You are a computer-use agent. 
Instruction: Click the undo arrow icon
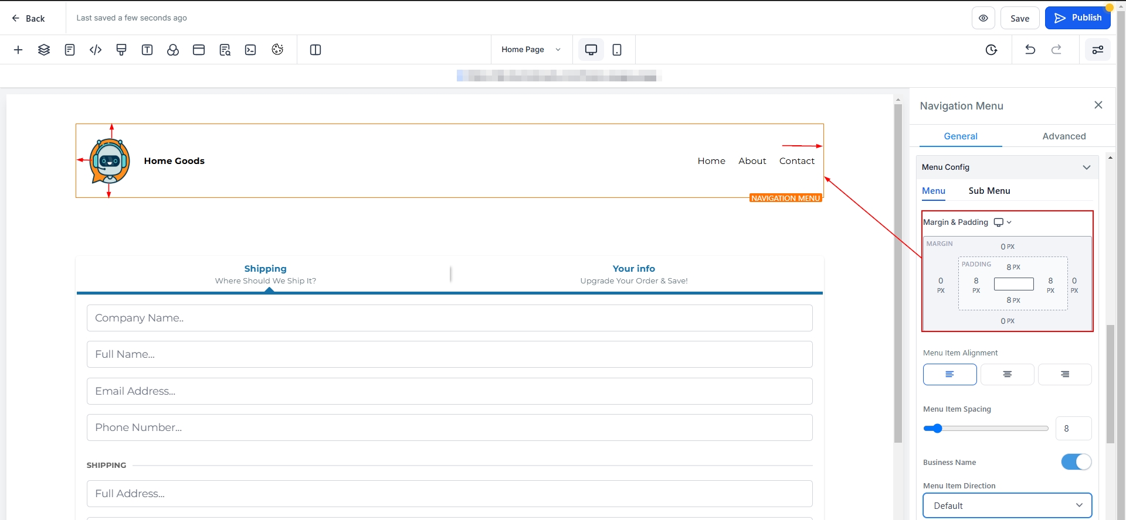tap(1030, 50)
